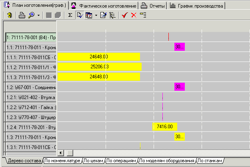Open the dropdown arrow beside the magnifier

point(38,15)
